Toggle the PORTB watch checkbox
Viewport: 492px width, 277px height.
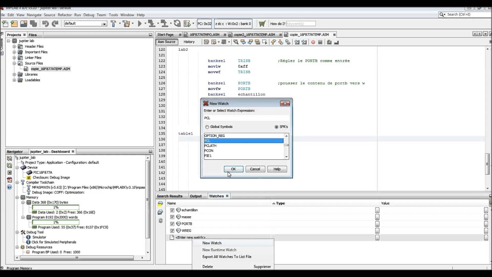click(x=172, y=224)
